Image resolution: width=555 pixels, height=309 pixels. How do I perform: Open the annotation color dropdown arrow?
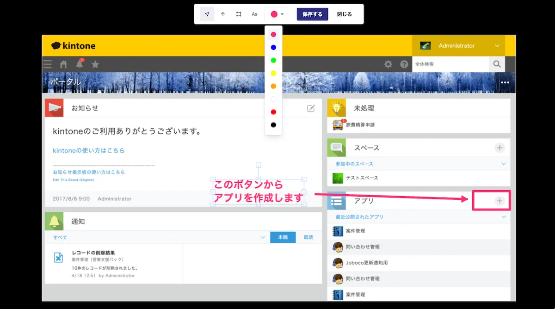pos(283,14)
